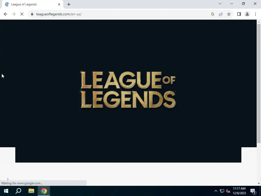
Task: Go back to the previous page
Action: pyautogui.click(x=6, y=14)
